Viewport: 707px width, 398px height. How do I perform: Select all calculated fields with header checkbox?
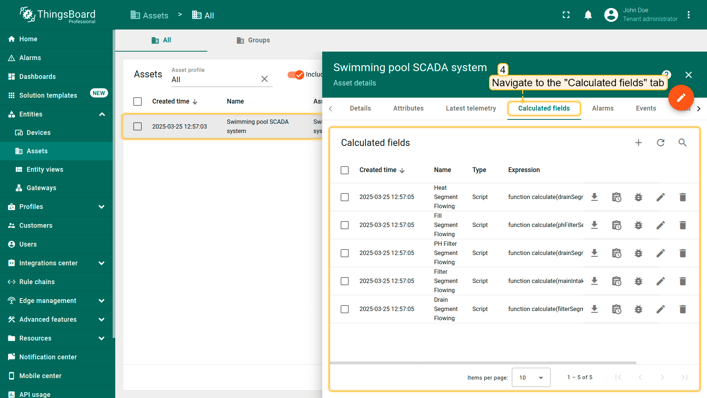(x=345, y=170)
